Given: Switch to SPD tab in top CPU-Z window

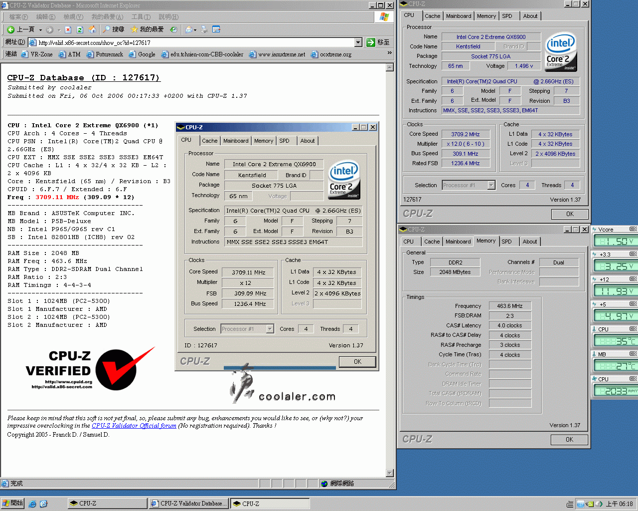Looking at the screenshot, I should click(x=507, y=16).
